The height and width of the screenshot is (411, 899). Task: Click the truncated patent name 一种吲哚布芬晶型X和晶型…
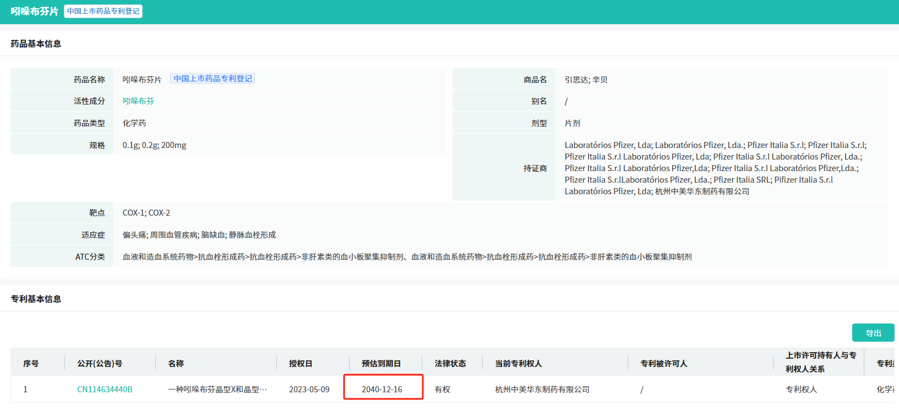(217, 390)
